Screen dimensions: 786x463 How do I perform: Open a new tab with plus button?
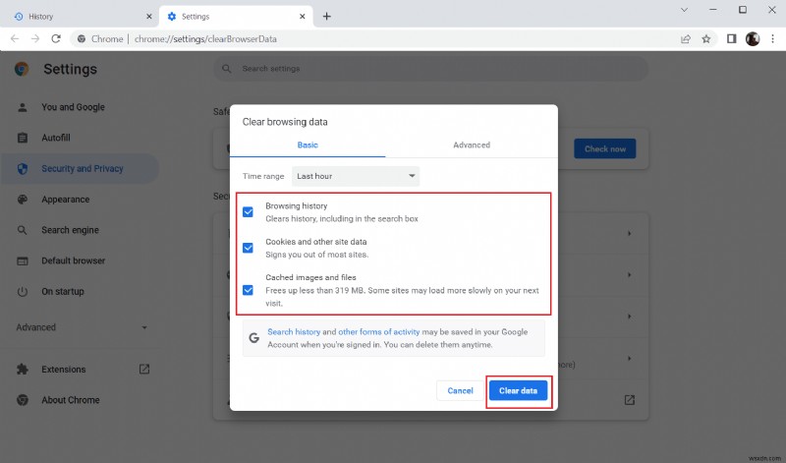pyautogui.click(x=327, y=16)
